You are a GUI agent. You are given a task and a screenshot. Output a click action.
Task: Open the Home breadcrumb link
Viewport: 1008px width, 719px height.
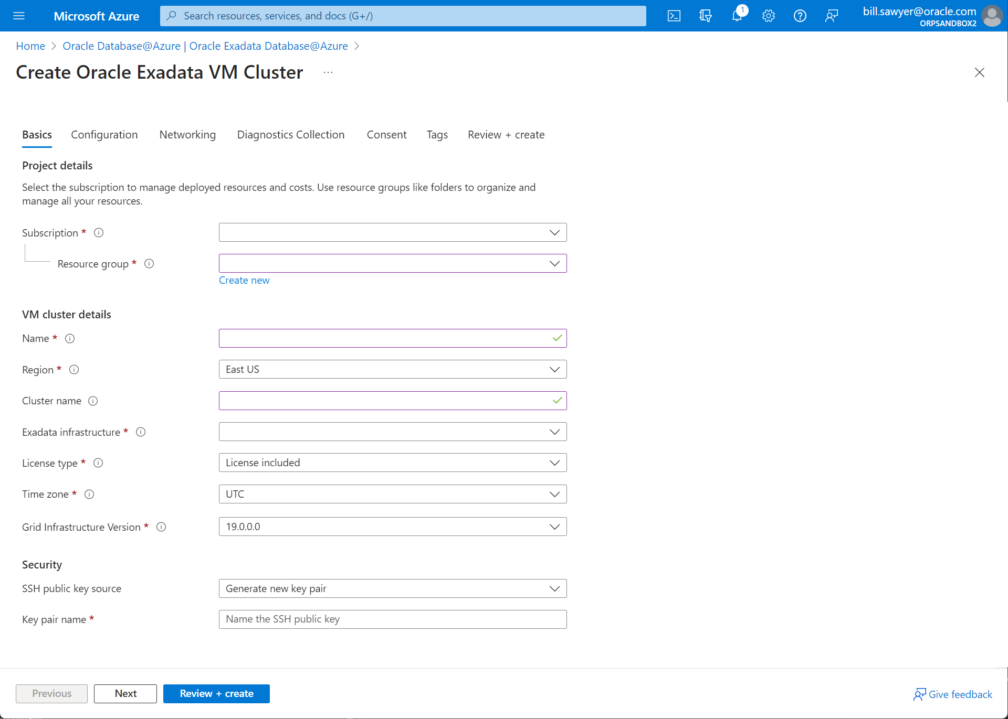[x=30, y=46]
